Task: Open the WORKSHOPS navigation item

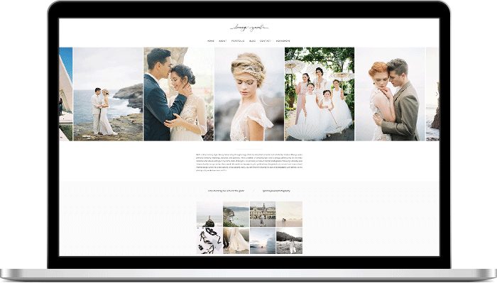Action: [283, 41]
